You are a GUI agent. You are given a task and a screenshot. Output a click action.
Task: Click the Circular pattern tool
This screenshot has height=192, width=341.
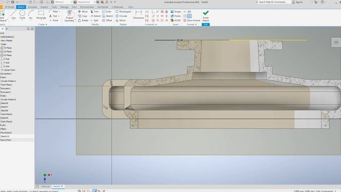coord(121,16)
